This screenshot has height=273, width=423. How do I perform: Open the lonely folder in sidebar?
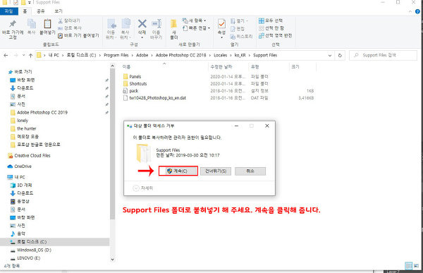(20, 121)
